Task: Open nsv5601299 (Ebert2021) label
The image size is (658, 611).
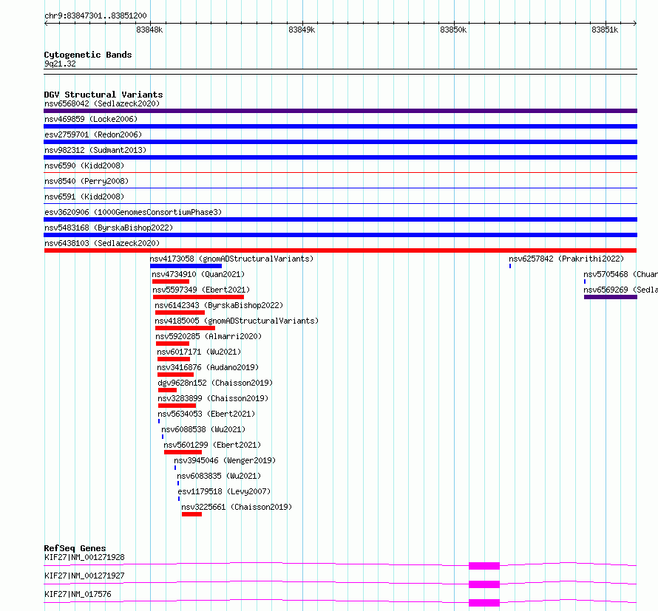Action: (x=212, y=445)
